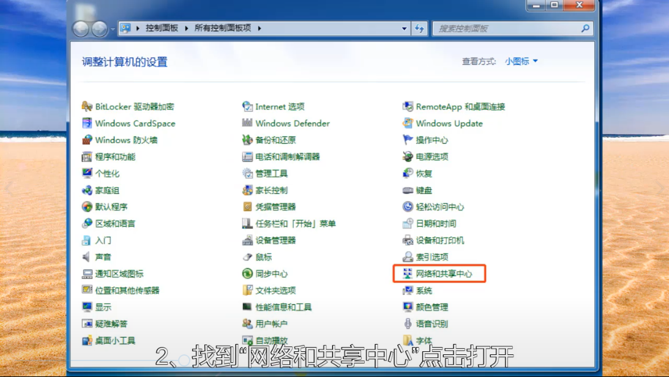Open the 操作中心 link
The height and width of the screenshot is (377, 669).
point(432,140)
